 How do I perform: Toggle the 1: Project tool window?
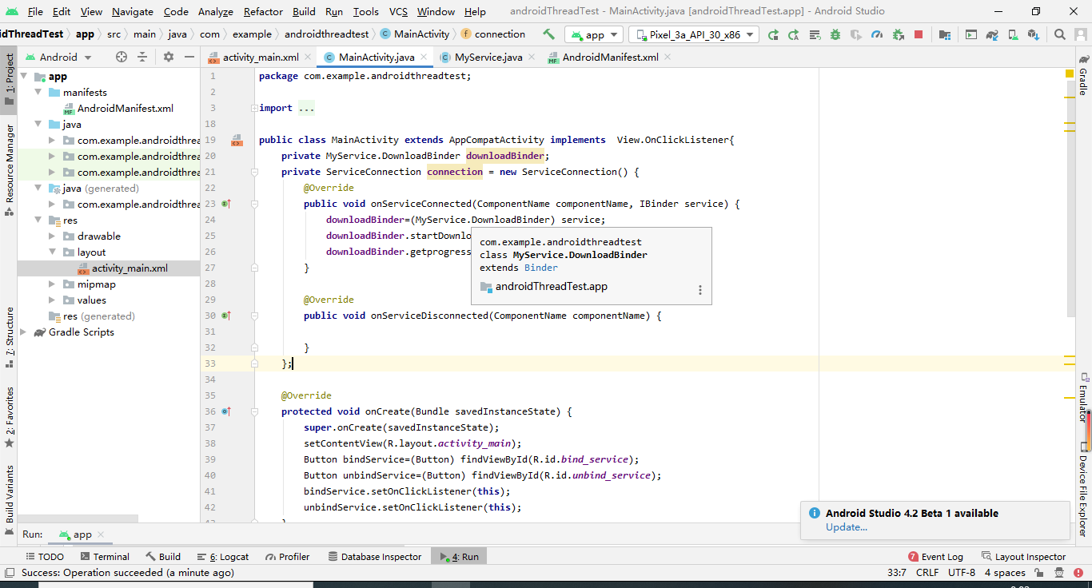[9, 80]
